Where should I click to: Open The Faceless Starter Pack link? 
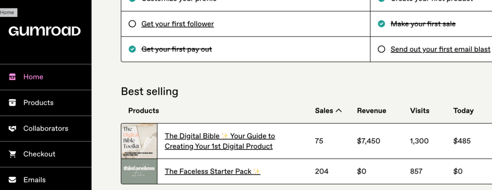212,171
